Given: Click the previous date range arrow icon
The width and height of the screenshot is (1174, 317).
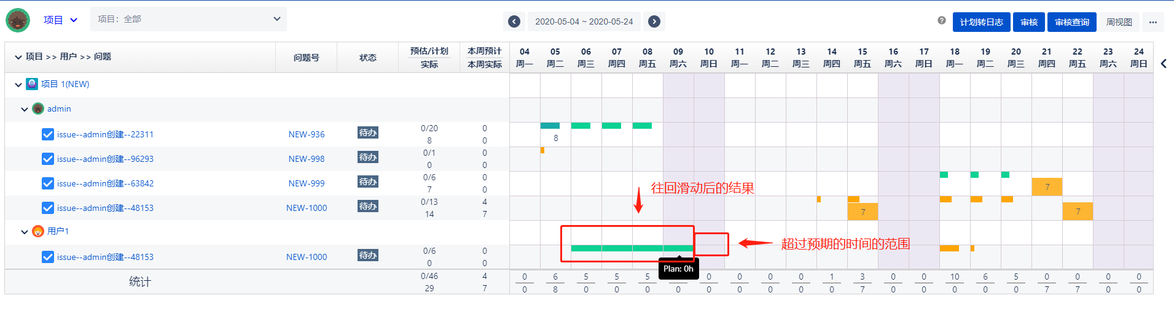Looking at the screenshot, I should point(514,21).
